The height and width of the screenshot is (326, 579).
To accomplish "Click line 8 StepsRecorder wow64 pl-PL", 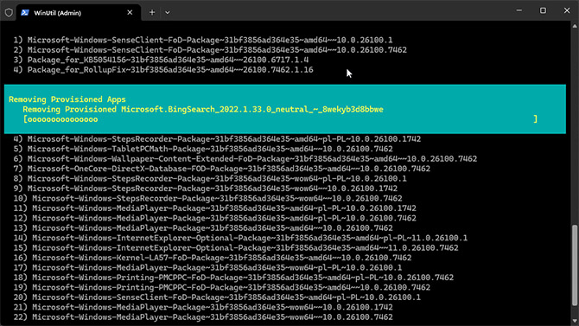I will (x=210, y=178).
